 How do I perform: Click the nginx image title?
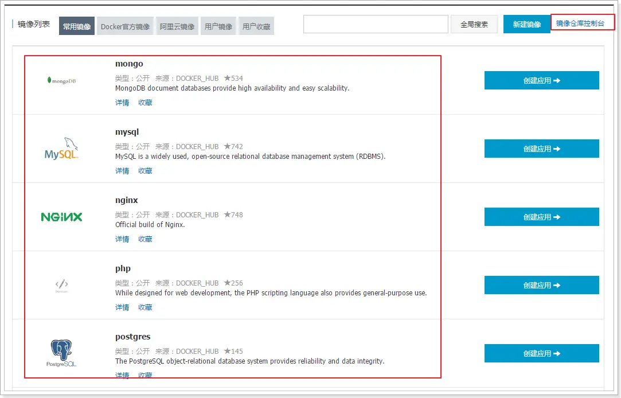tap(126, 200)
